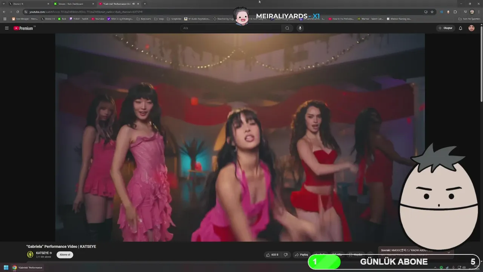Open the Windows Start button
483x272 pixels.
(6, 267)
